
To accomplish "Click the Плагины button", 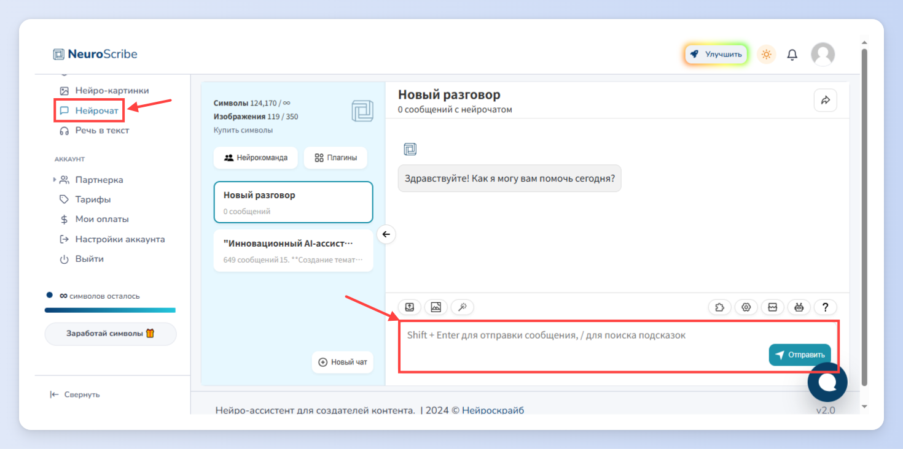I will click(x=335, y=158).
